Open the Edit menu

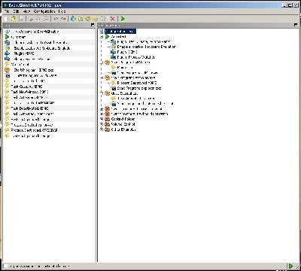point(16,11)
